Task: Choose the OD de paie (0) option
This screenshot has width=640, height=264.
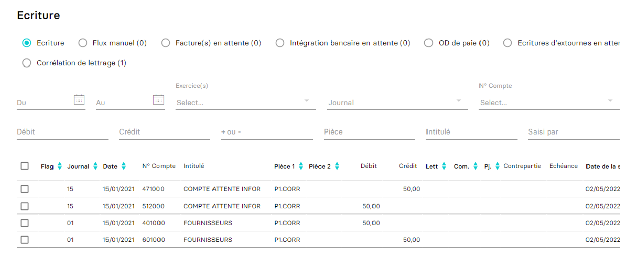Action: point(429,43)
